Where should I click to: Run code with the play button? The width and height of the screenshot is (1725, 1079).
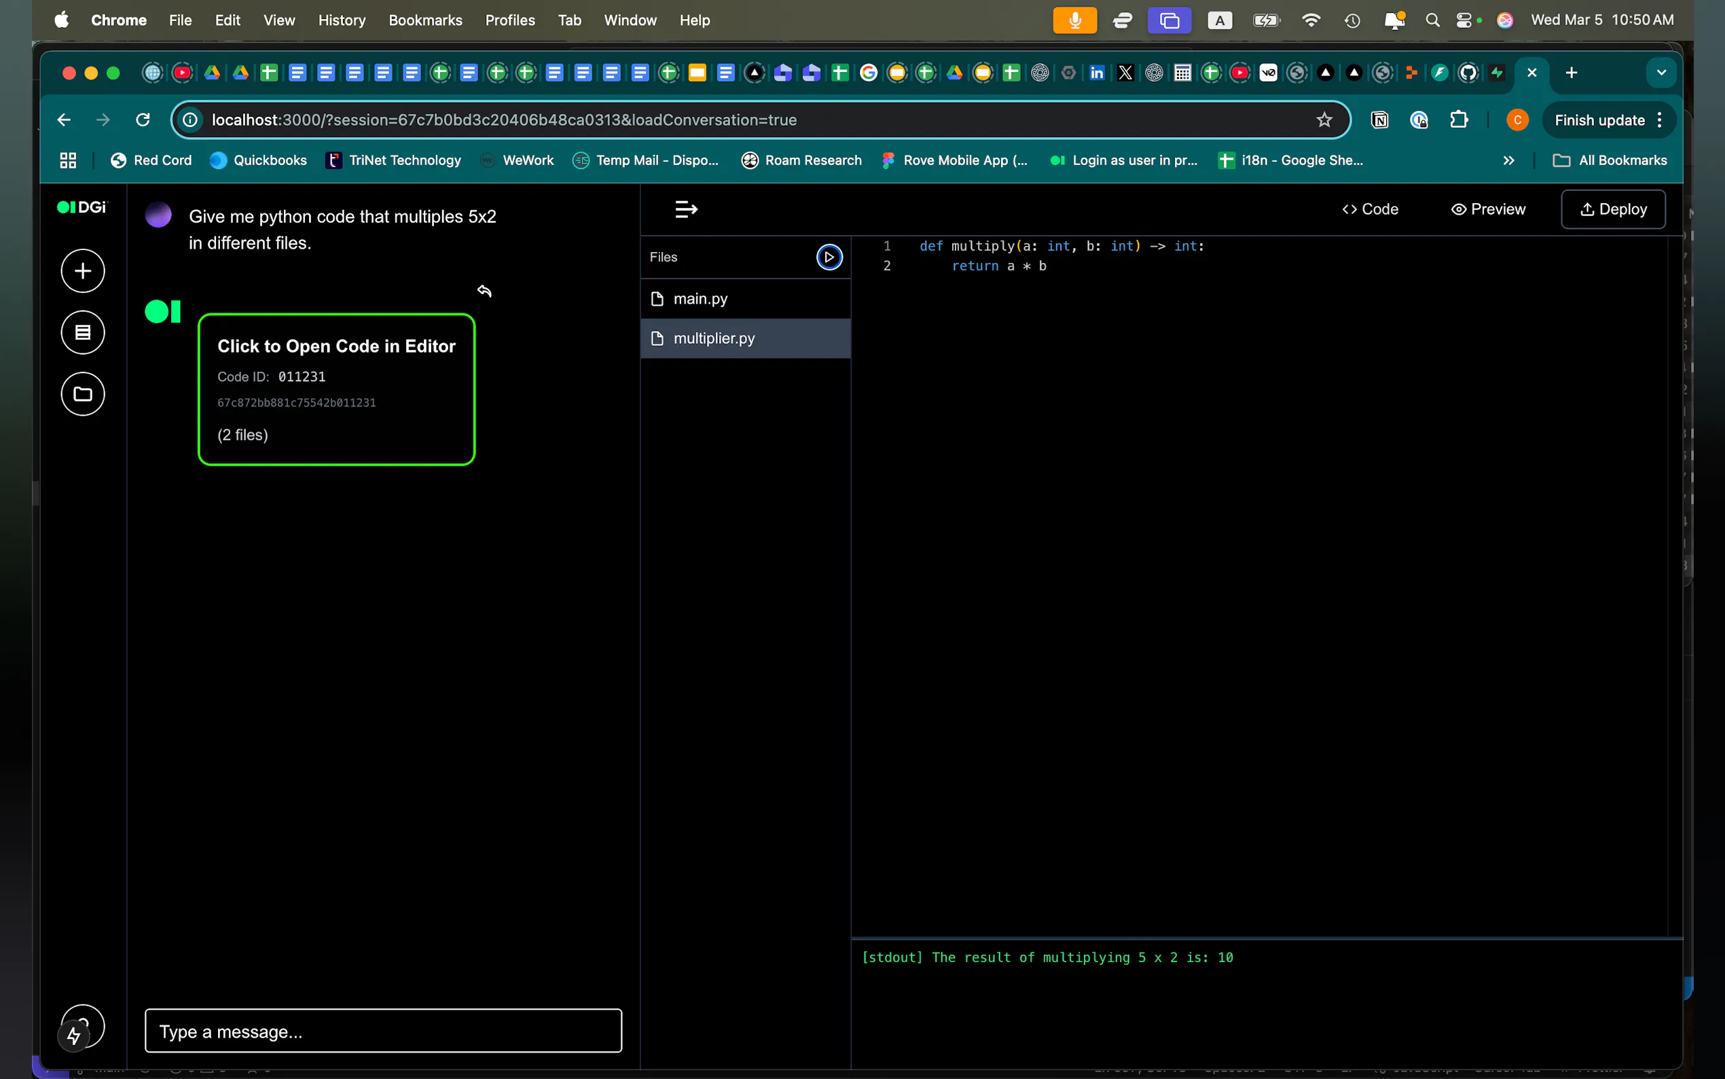[829, 257]
